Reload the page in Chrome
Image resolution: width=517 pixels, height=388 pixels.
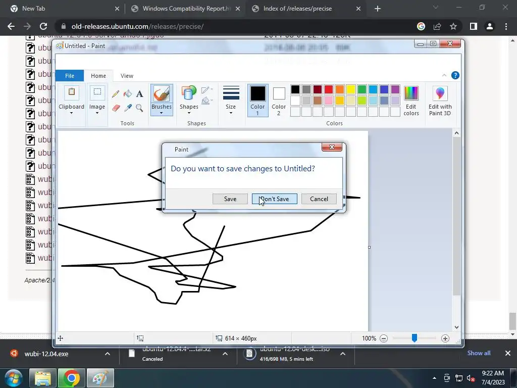[x=43, y=26]
